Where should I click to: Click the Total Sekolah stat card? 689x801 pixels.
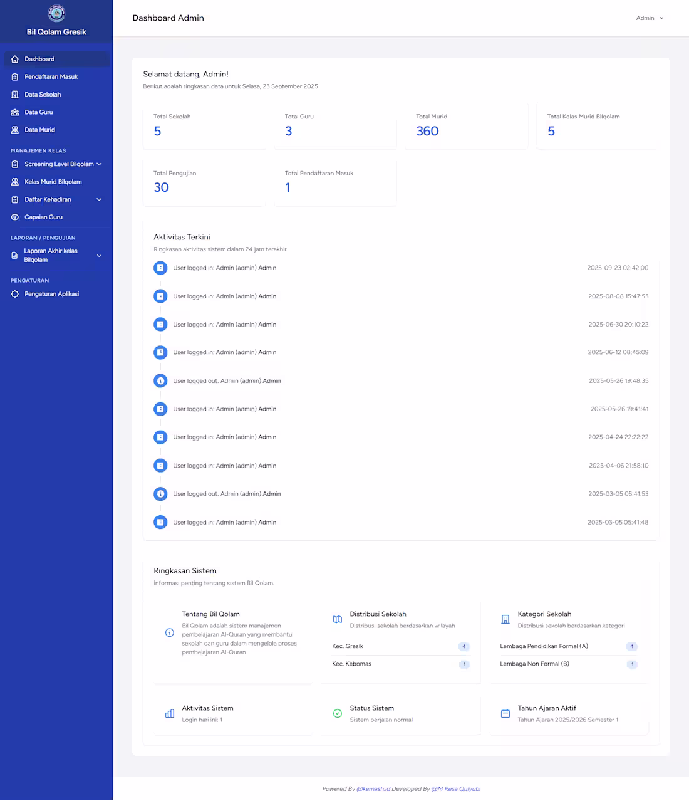[x=204, y=126]
